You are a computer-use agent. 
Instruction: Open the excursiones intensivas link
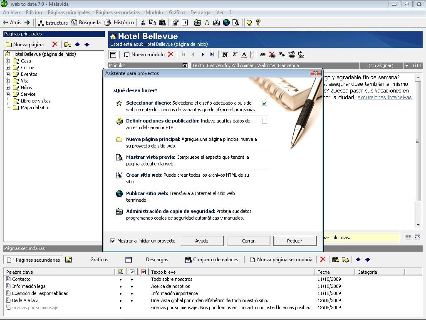[x=384, y=97]
